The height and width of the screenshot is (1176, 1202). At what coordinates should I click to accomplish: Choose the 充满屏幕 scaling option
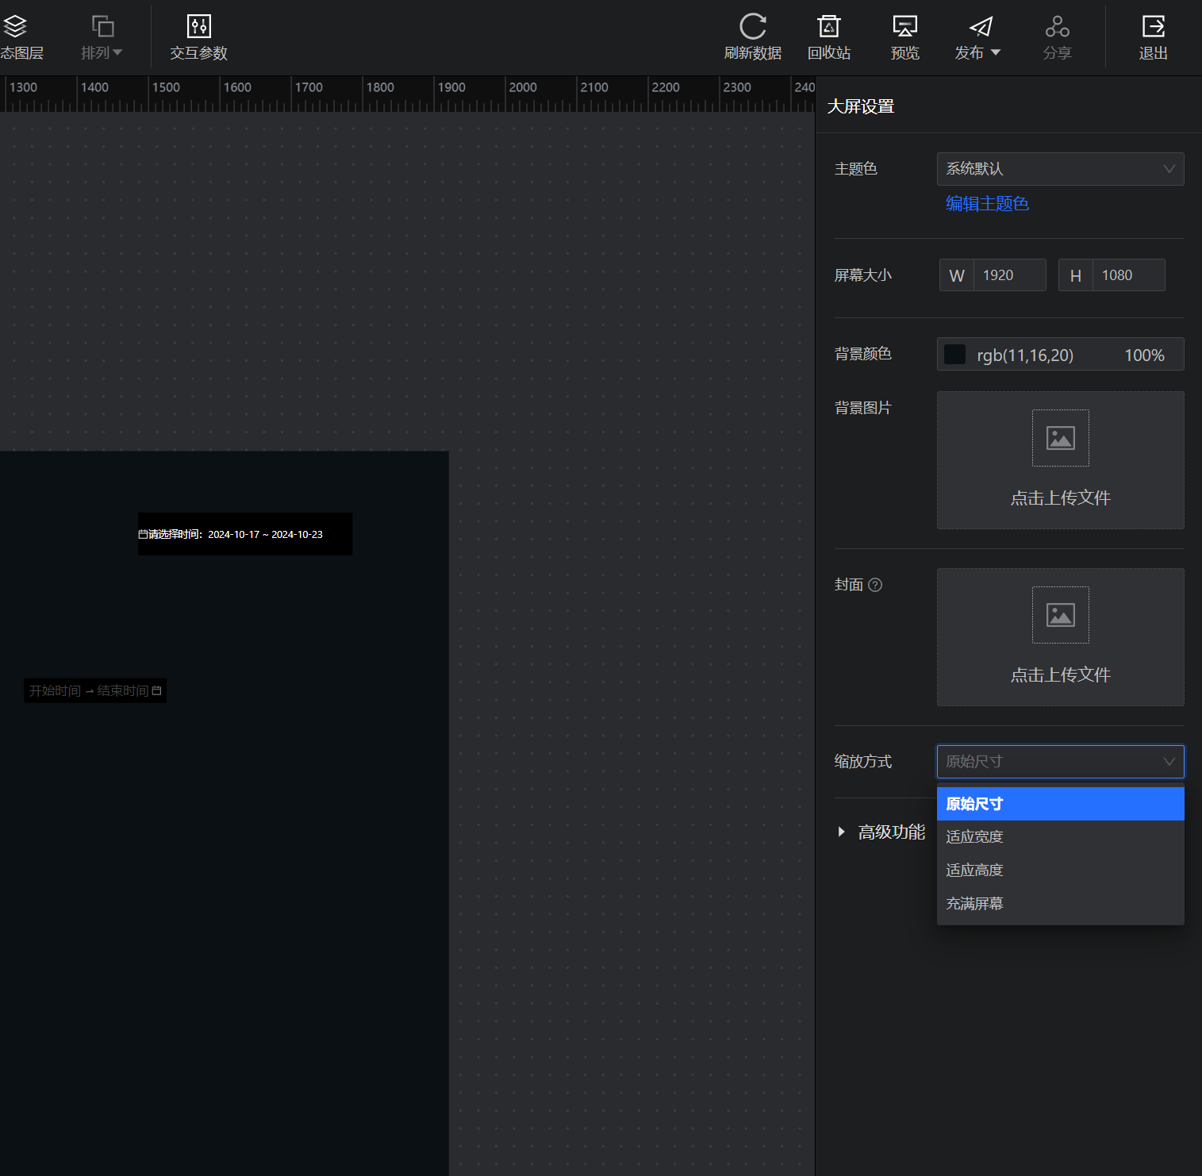pos(975,904)
